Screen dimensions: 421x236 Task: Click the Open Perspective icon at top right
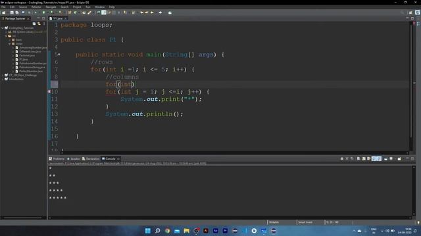pos(410,12)
